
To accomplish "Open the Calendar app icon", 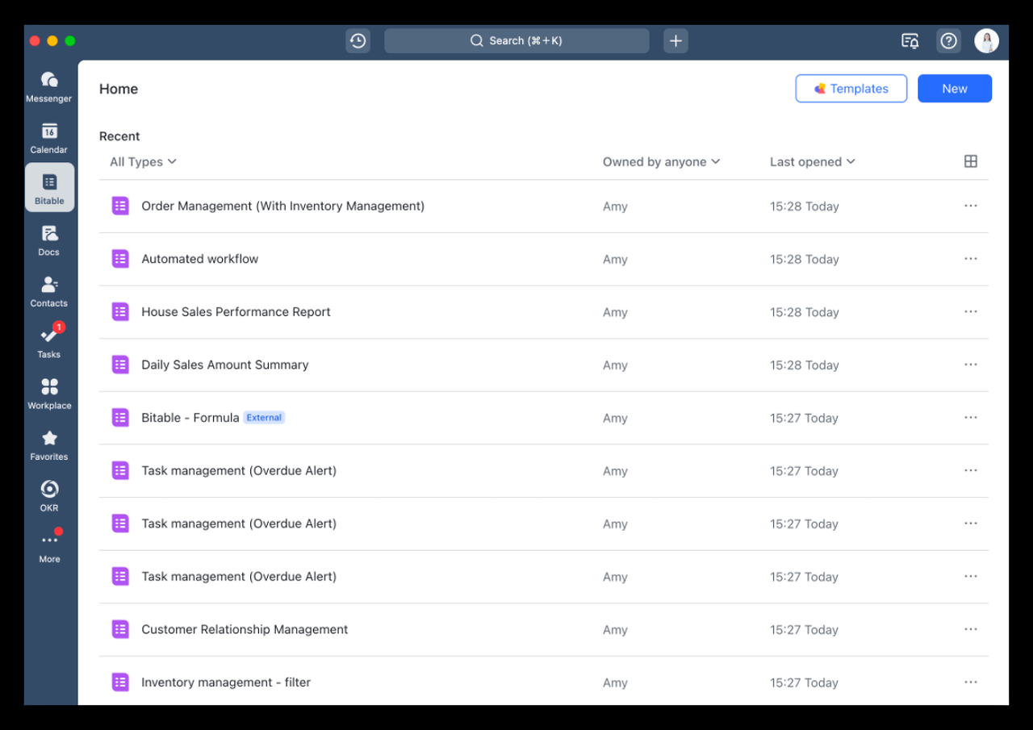I will pos(49,137).
